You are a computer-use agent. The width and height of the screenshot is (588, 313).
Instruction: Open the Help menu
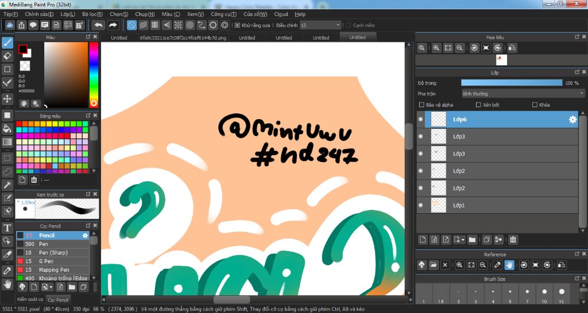coord(300,14)
